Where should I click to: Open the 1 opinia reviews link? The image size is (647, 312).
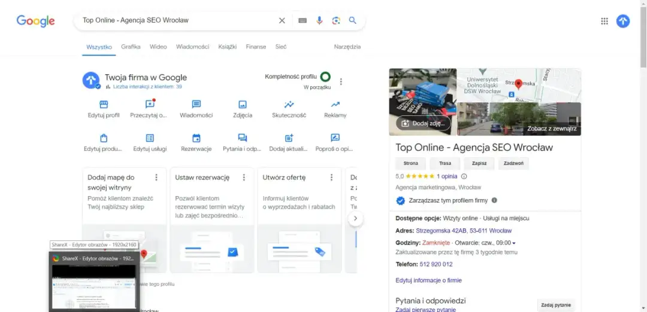tap(447, 176)
